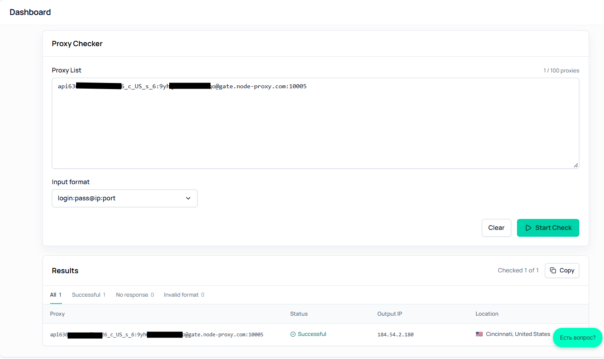604x359 pixels.
Task: Switch to the All results tab
Action: tap(56, 295)
